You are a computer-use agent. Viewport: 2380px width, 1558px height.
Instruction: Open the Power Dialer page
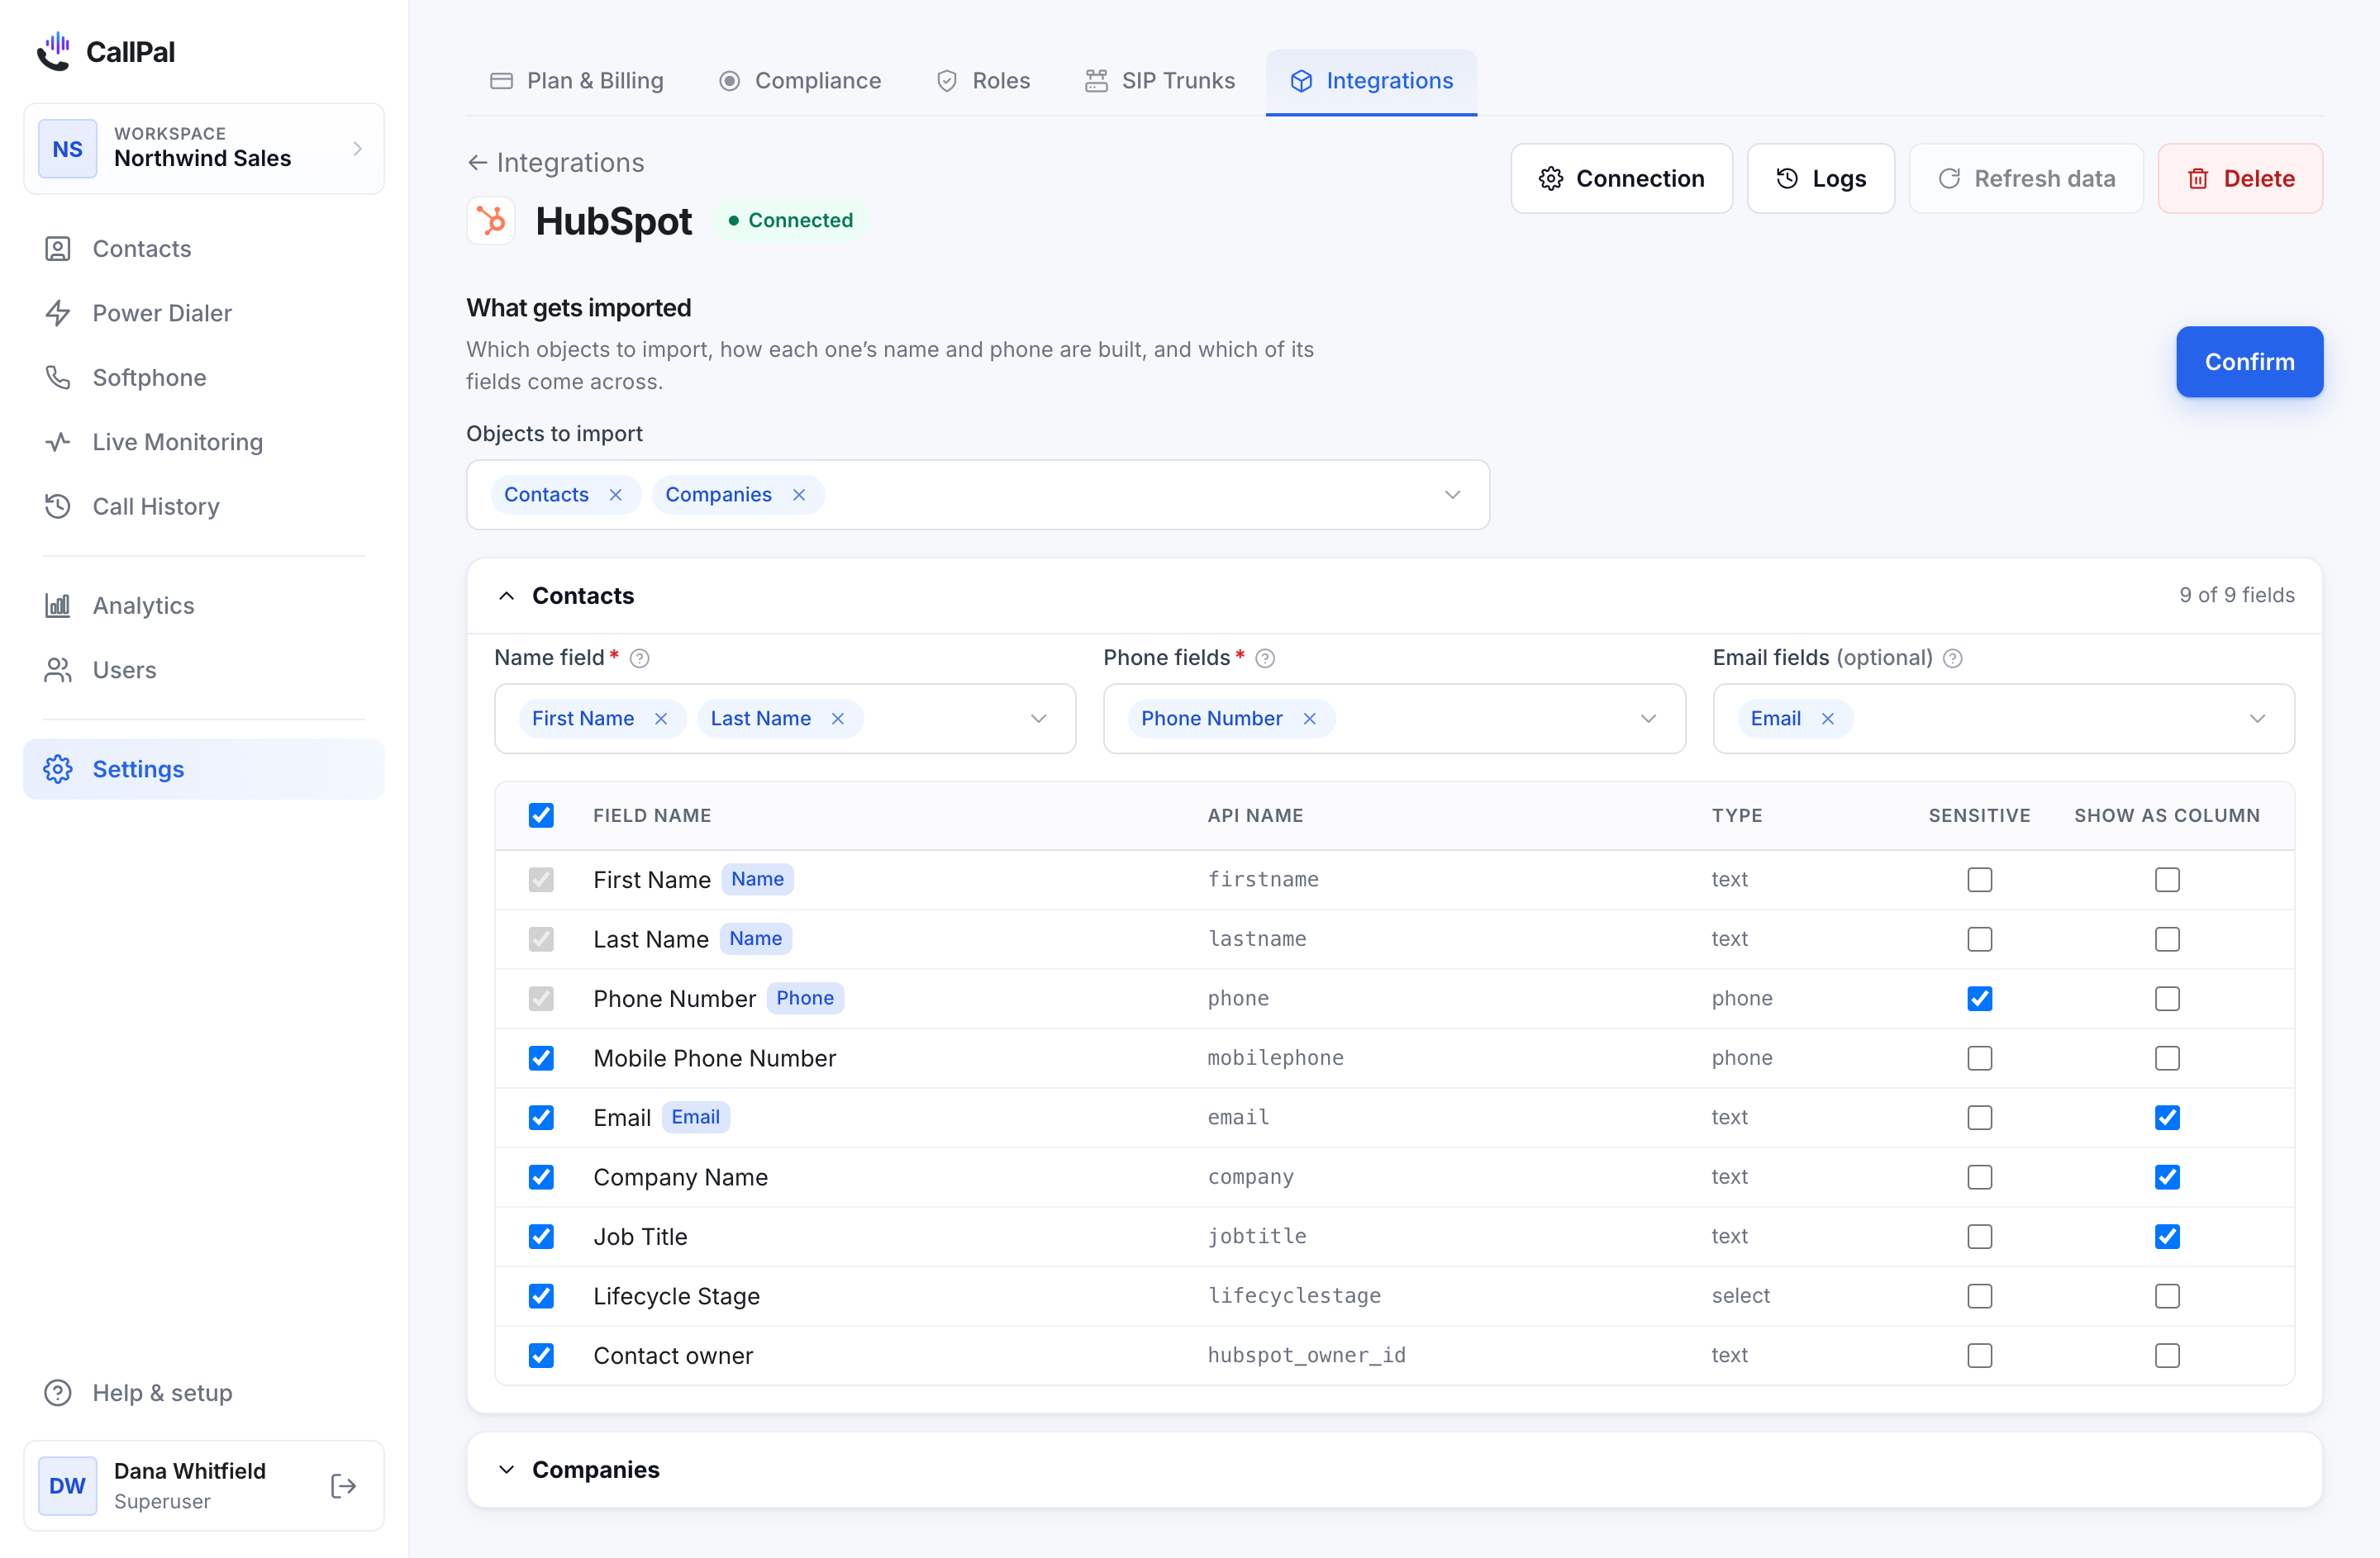[203, 313]
